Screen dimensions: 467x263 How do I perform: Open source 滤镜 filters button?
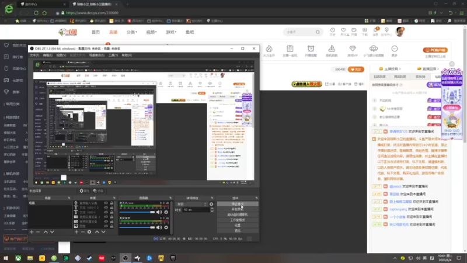click(98, 191)
